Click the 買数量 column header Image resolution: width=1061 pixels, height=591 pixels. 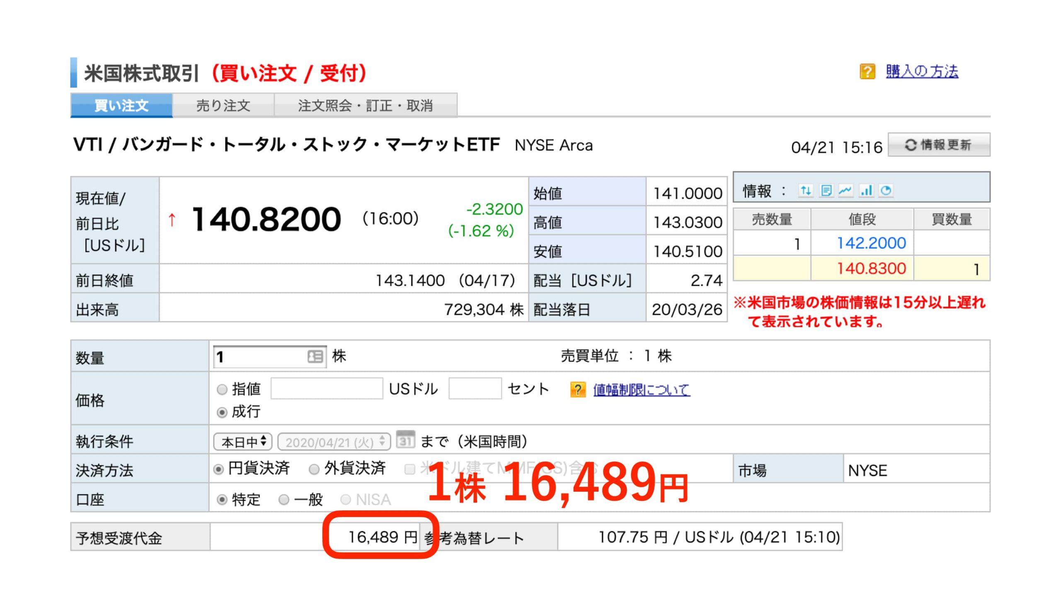(x=952, y=219)
